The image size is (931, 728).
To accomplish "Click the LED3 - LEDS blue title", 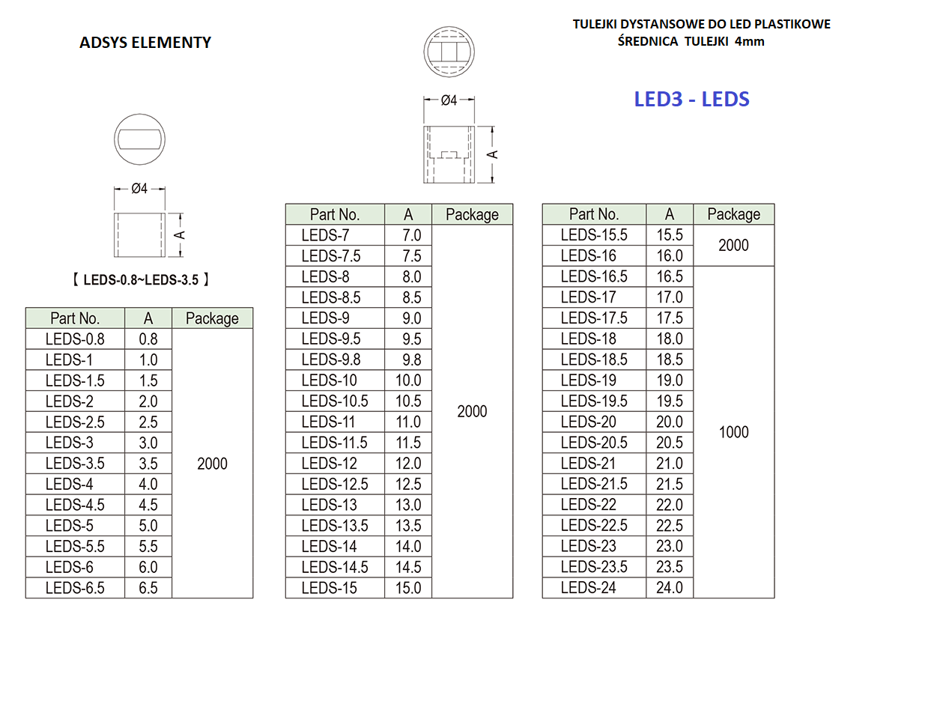I will click(x=691, y=100).
